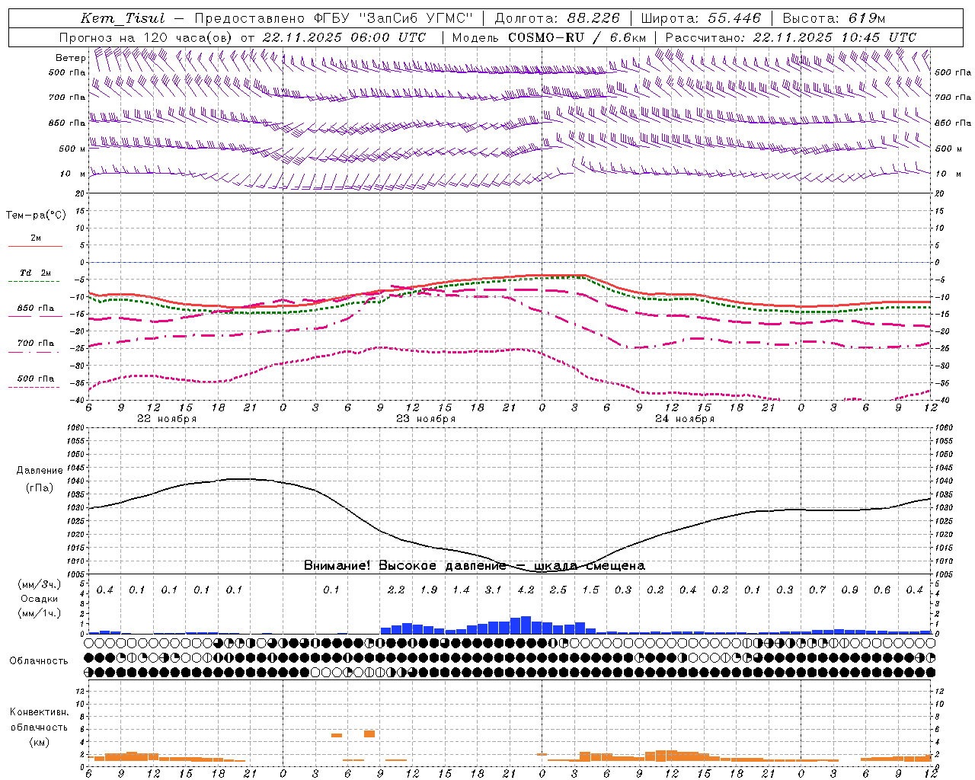
Task: Select the text Предоставлено ФГБУ "ЗапСиб УГМС"
Action: click(334, 18)
